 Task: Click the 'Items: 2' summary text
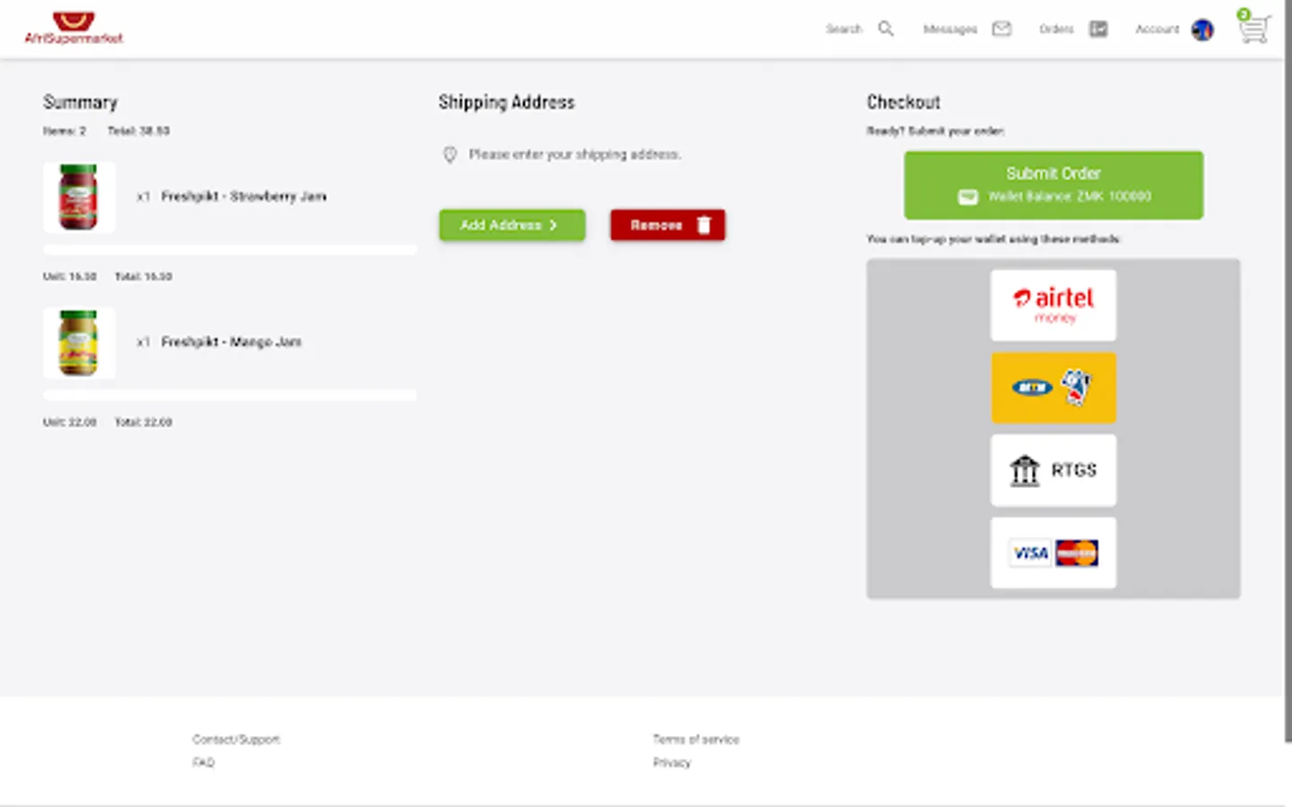[x=65, y=131]
